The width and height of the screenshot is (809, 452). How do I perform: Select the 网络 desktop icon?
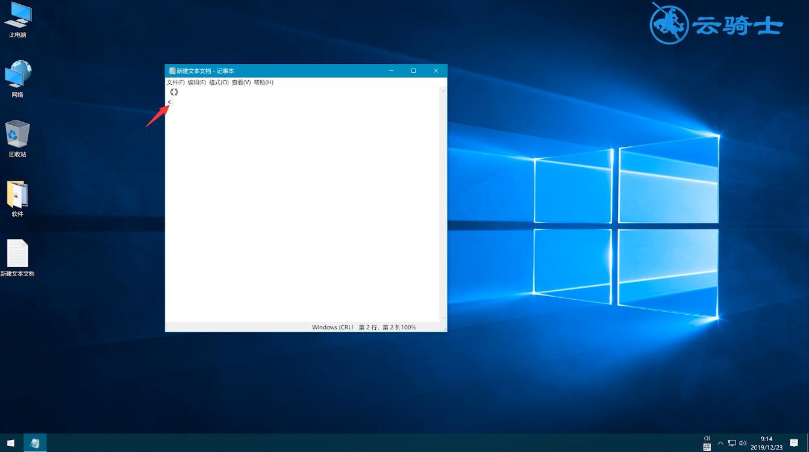click(17, 79)
